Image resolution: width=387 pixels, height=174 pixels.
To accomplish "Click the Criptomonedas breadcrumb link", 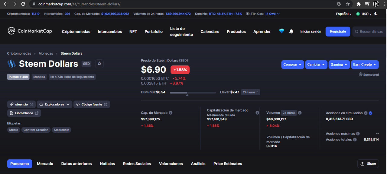I will click(x=19, y=53).
